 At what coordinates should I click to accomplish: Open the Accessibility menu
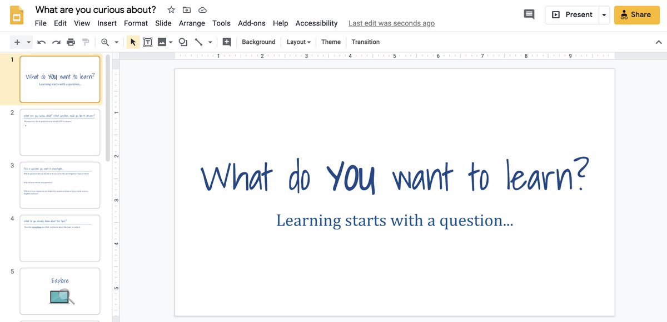click(x=316, y=23)
